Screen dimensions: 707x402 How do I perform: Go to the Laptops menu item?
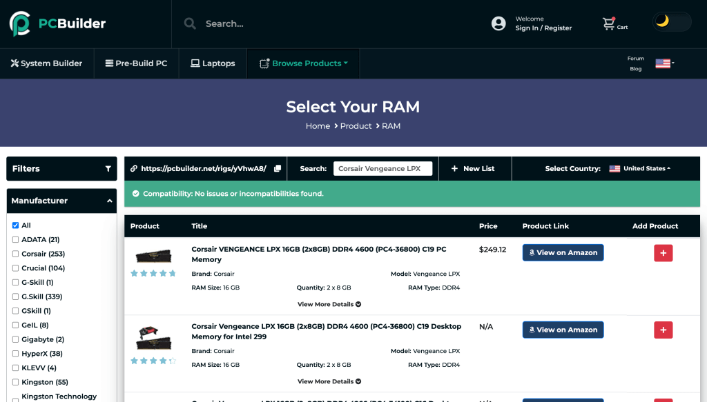click(213, 63)
